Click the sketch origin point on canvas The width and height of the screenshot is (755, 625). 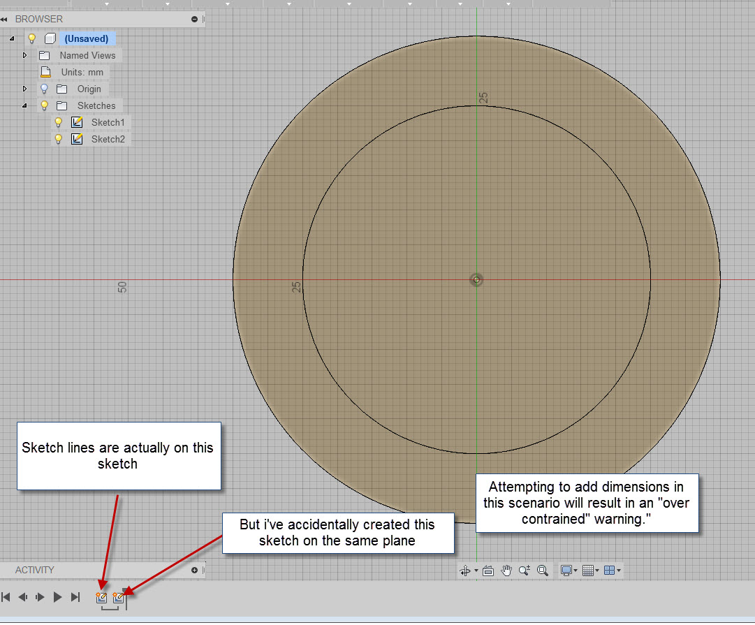(x=476, y=280)
